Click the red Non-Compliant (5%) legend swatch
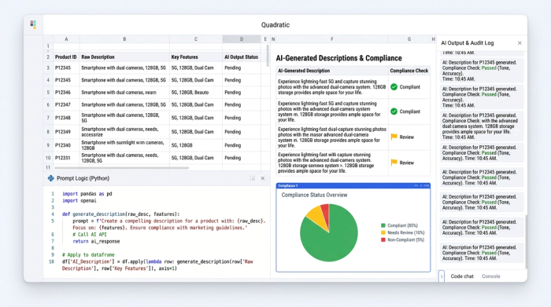Viewport: 551px width, 307px height. (x=383, y=239)
